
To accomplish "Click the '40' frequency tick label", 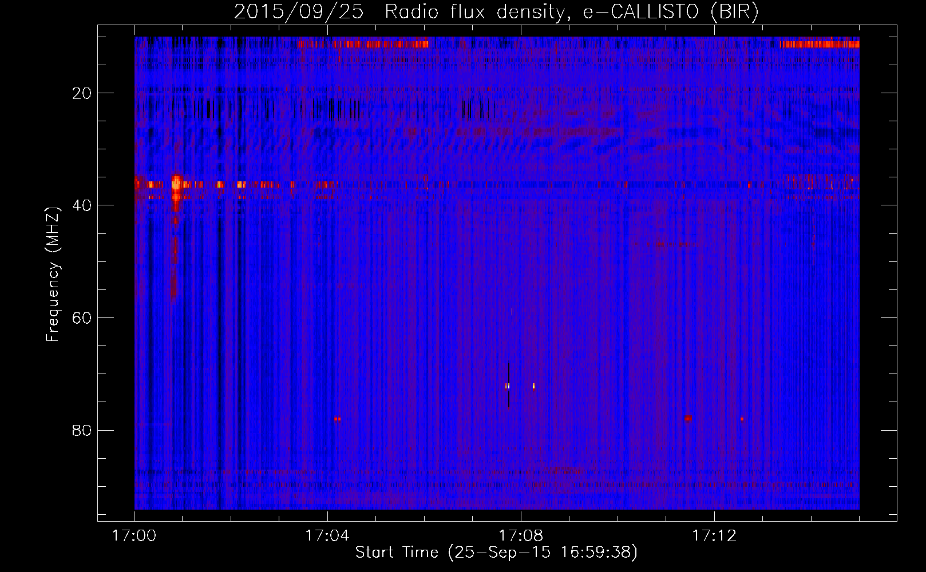I will coord(82,205).
